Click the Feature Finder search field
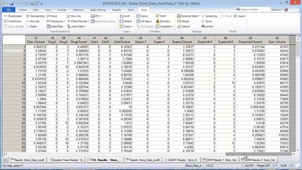 [x=253, y=9]
